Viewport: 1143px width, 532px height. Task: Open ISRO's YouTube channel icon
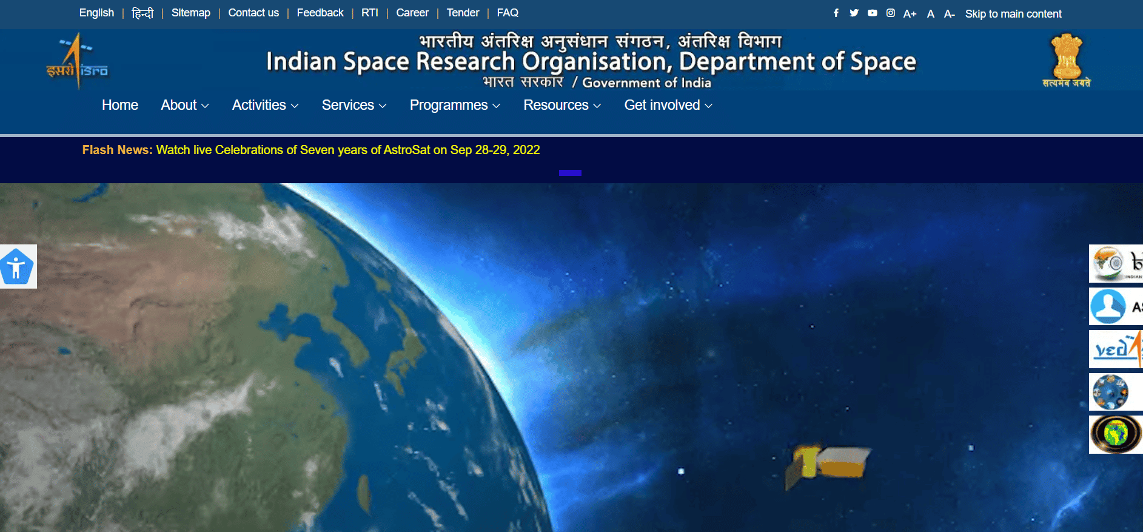click(x=872, y=13)
